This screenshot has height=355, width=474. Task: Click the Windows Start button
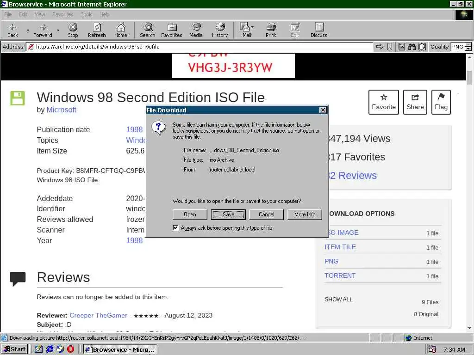[14, 349]
